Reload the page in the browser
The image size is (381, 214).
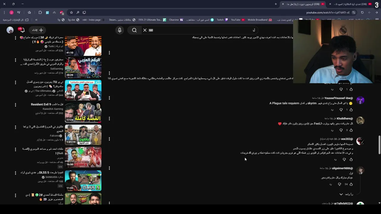coord(362,12)
